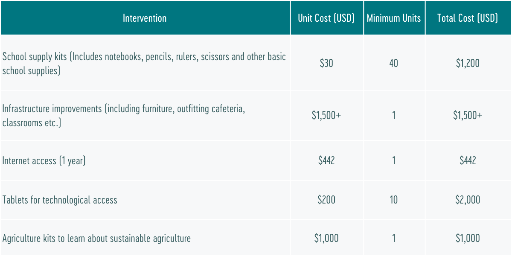This screenshot has width=512, height=256.
Task: Click the Unit Cost (USD) header
Action: 326,18
